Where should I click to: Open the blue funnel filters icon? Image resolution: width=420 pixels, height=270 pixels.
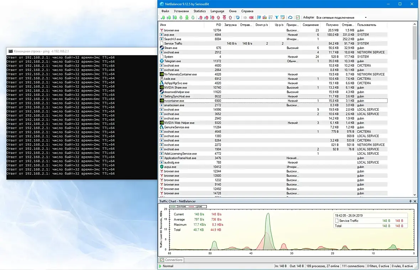pos(277,18)
